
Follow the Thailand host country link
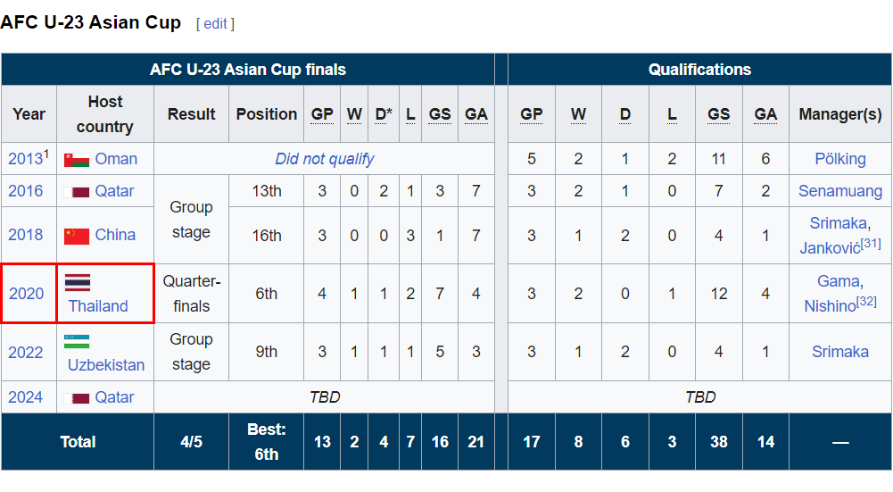coord(98,306)
